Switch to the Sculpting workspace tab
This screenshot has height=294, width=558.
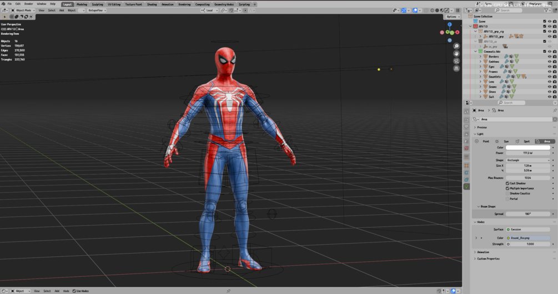(x=97, y=4)
